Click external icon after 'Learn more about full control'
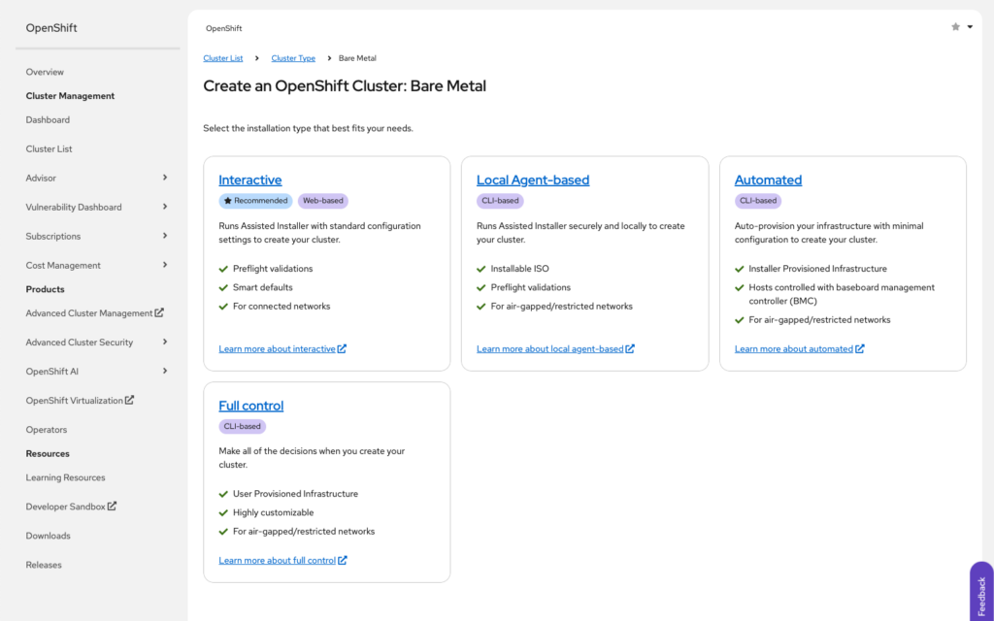The width and height of the screenshot is (994, 621). 342,560
